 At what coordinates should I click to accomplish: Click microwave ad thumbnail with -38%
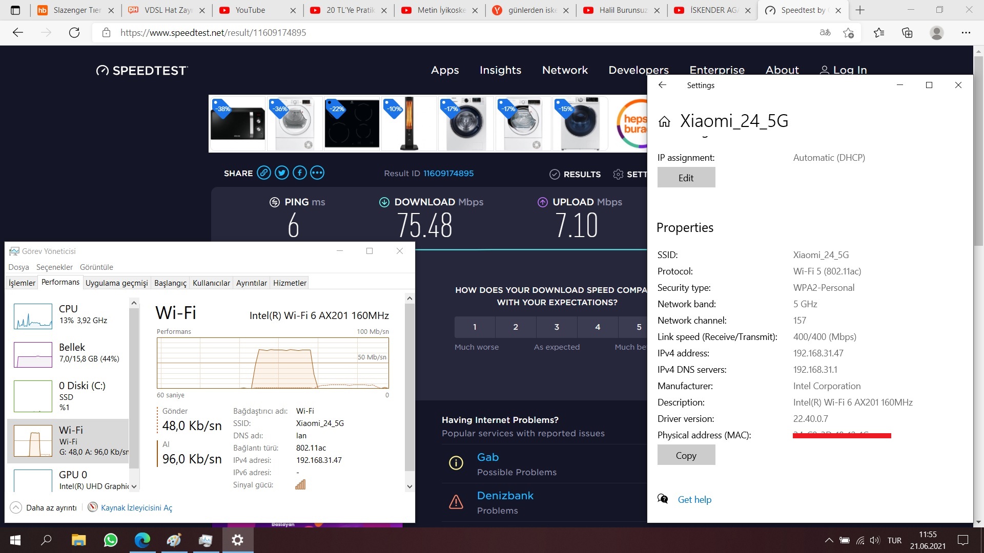point(237,123)
